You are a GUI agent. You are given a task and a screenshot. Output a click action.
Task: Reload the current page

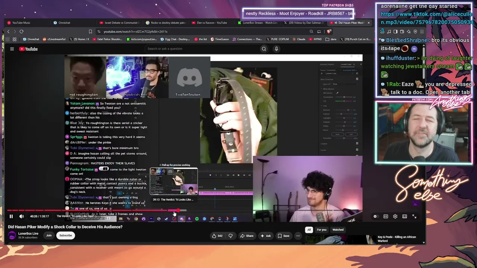[x=22, y=32]
